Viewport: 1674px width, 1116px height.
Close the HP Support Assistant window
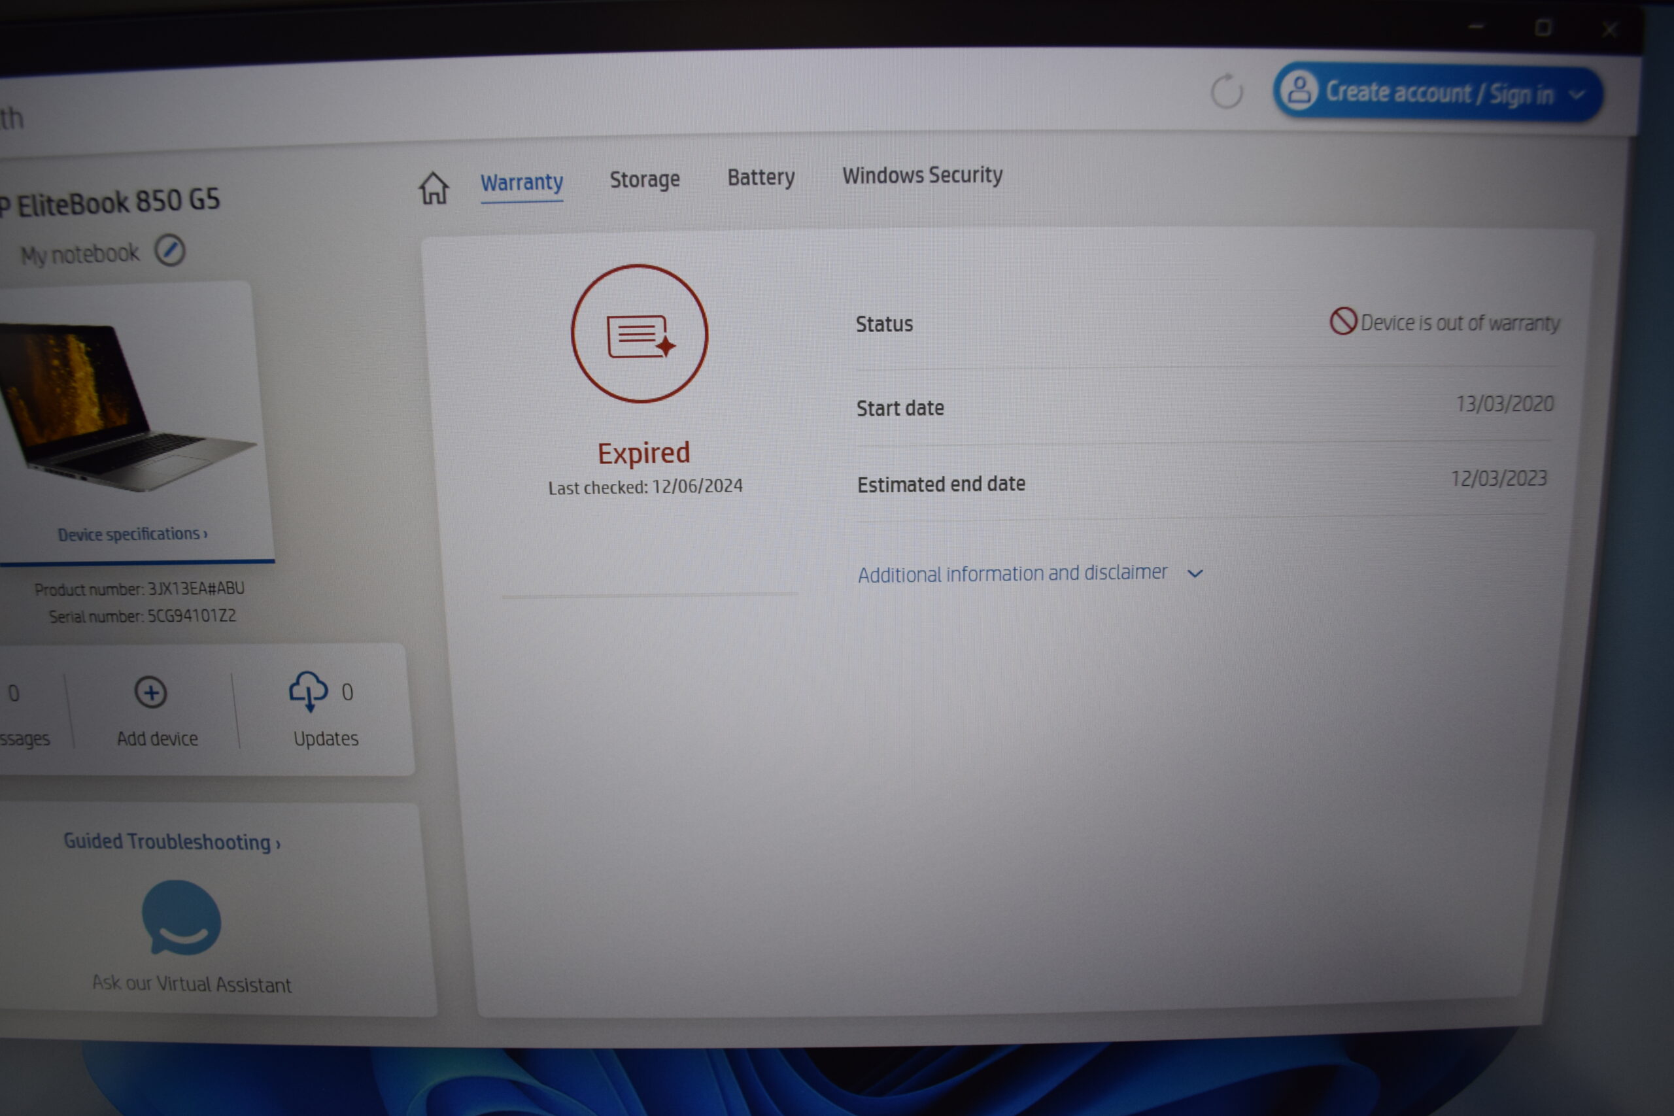pyautogui.click(x=1609, y=29)
